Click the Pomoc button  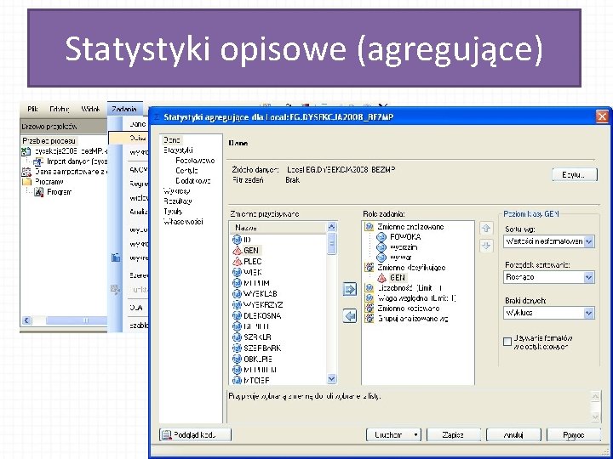574,435
